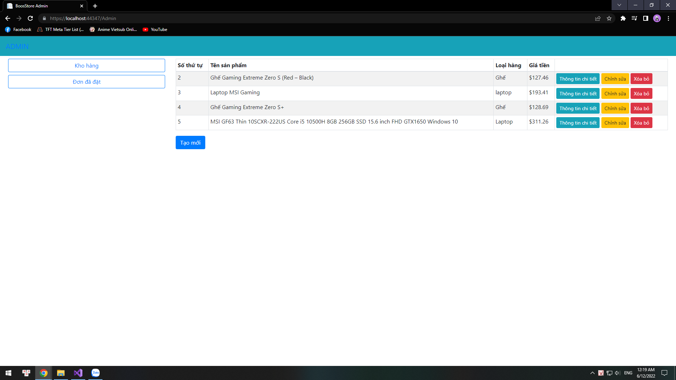
Task: Click the Chrome profile avatar
Action: pyautogui.click(x=657, y=18)
